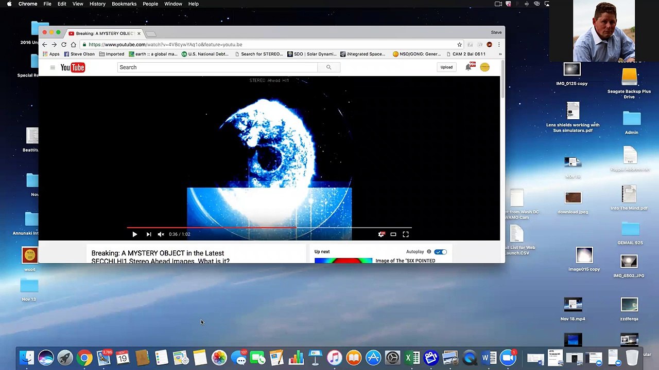The image size is (659, 370).
Task: Open Excel from the dock
Action: (x=412, y=358)
